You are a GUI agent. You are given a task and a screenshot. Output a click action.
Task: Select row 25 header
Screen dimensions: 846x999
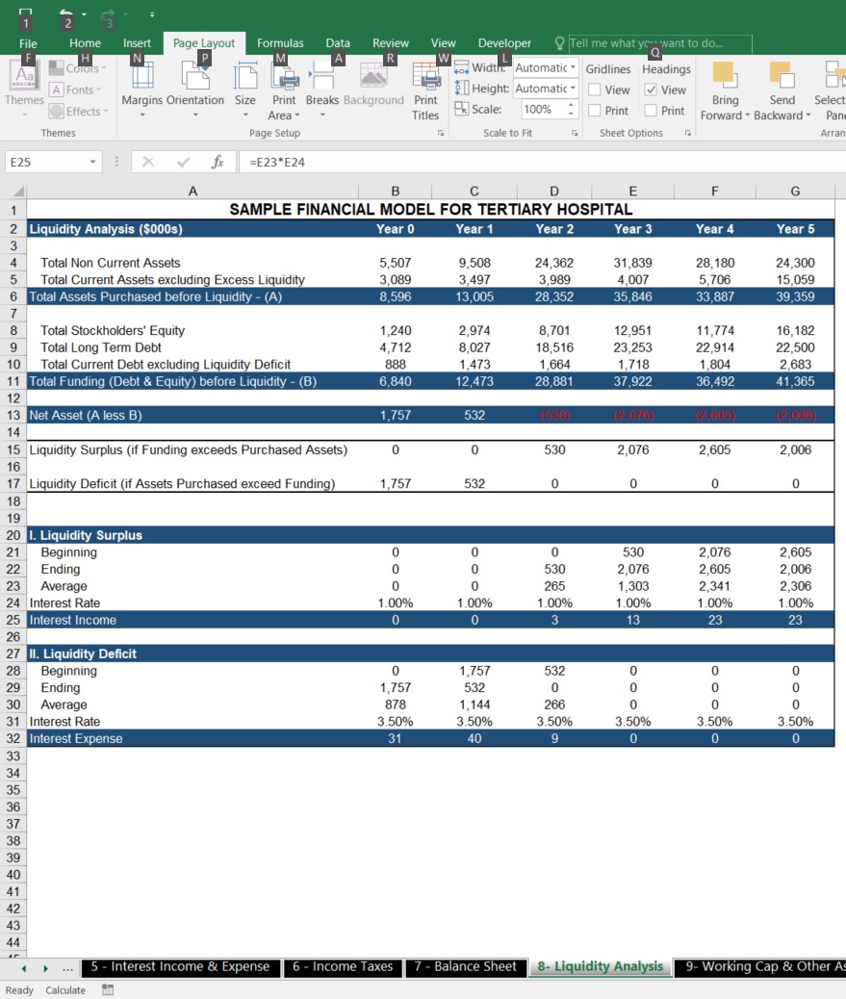point(13,620)
